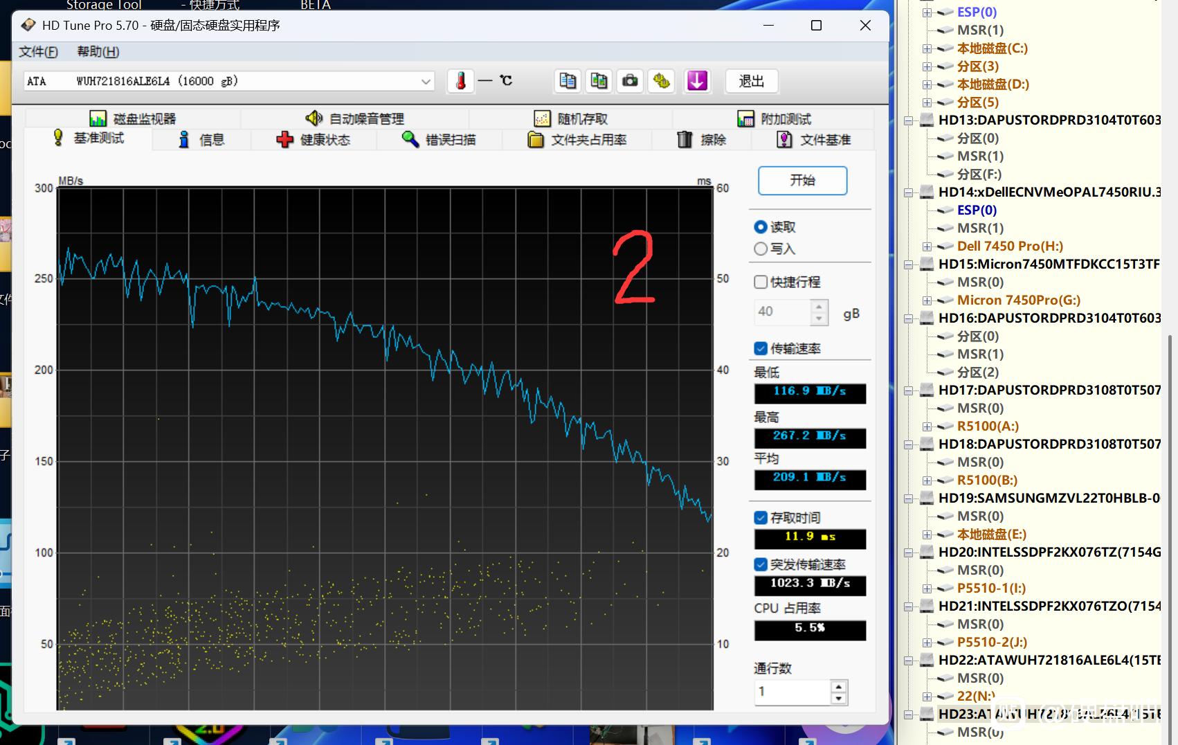Click the pink download arrow icon

697,81
